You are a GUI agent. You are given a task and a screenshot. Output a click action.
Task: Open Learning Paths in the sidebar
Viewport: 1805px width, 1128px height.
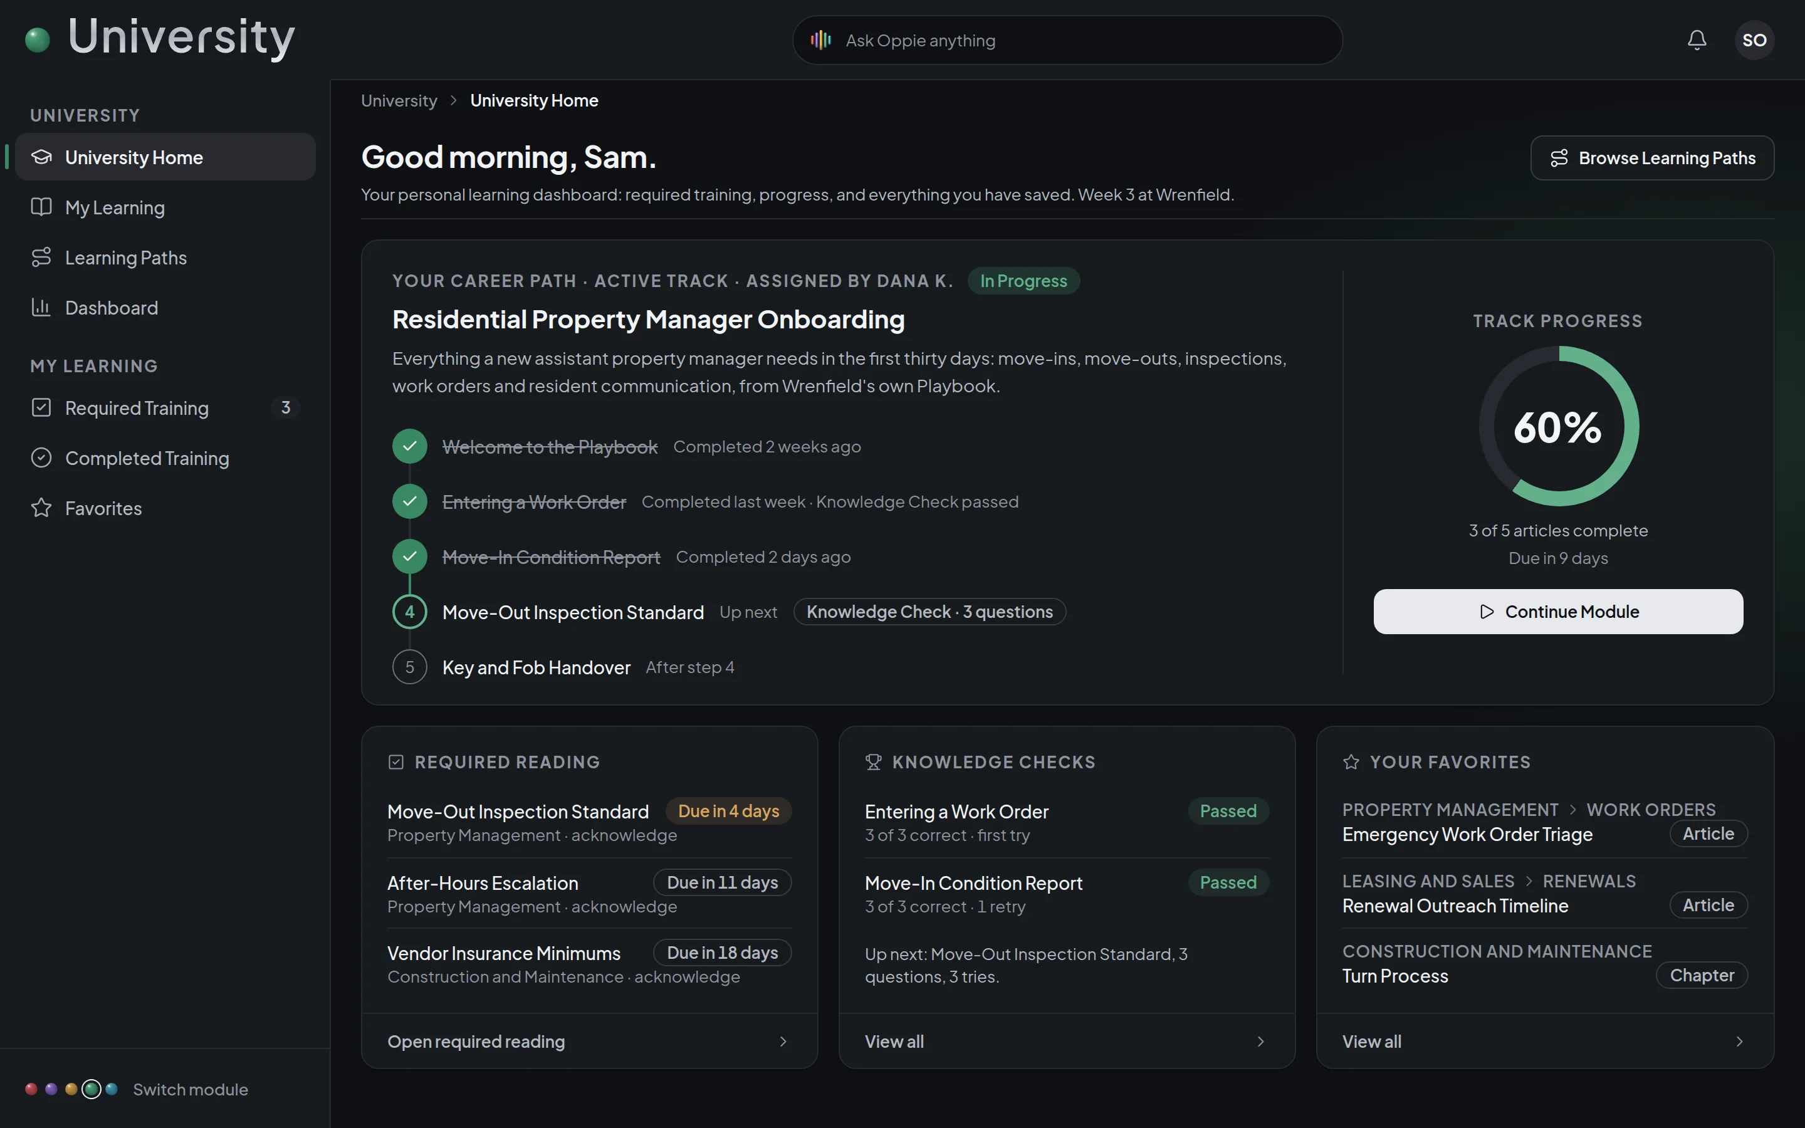click(165, 257)
